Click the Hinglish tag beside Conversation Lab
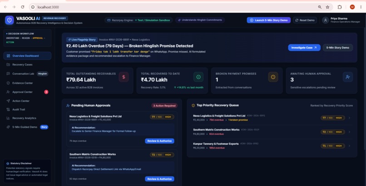 tap(43, 74)
